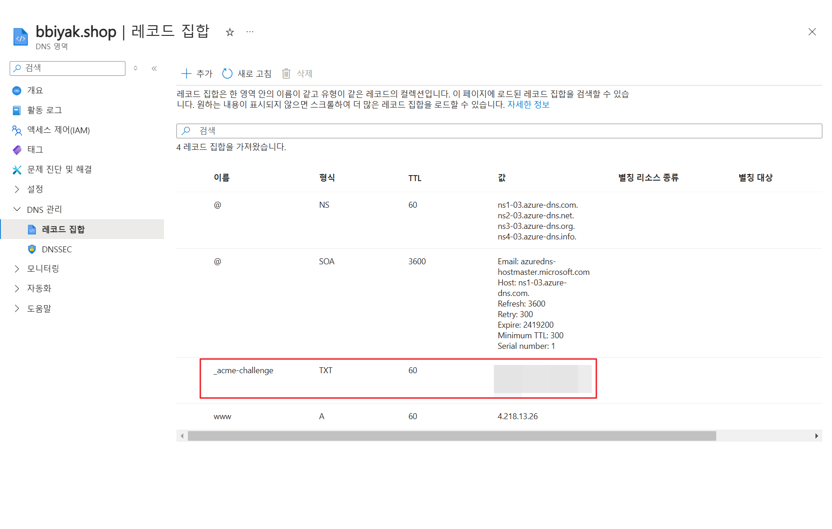This screenshot has height=529, width=832.
Task: Click the 레코드 집합 document icon
Action: coord(32,229)
